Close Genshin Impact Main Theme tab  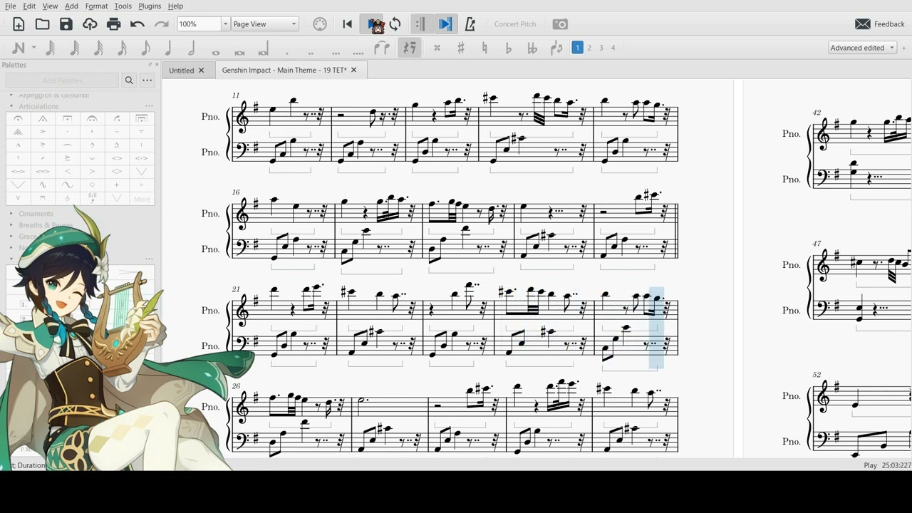point(353,71)
